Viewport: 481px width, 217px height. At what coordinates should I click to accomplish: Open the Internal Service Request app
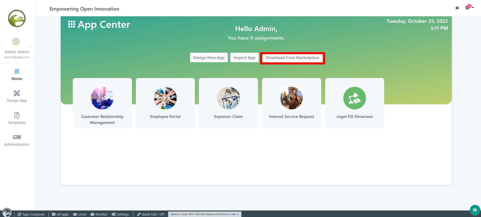[291, 103]
